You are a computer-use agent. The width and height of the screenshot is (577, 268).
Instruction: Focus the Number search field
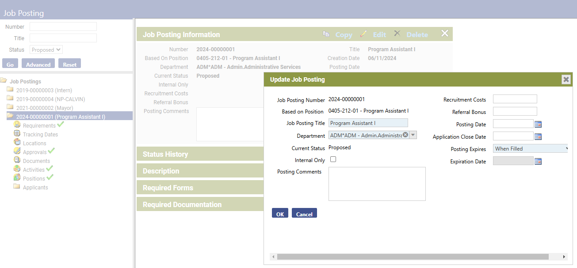[63, 26]
